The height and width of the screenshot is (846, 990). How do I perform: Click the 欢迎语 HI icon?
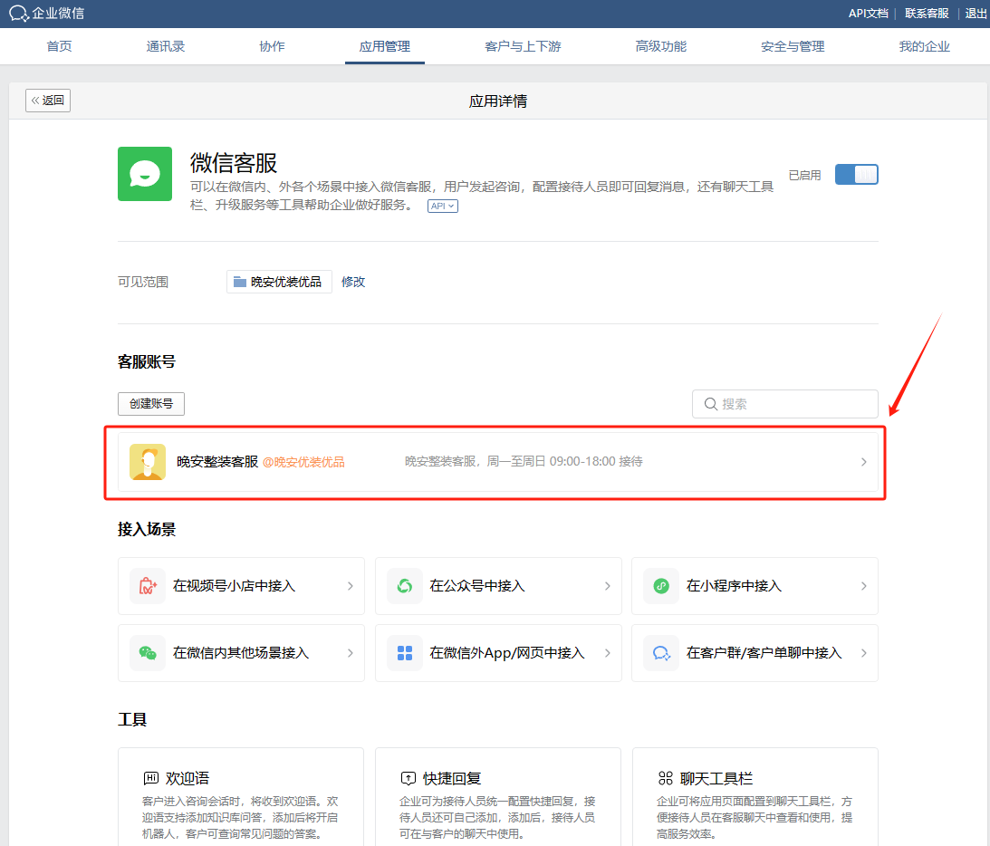151,778
